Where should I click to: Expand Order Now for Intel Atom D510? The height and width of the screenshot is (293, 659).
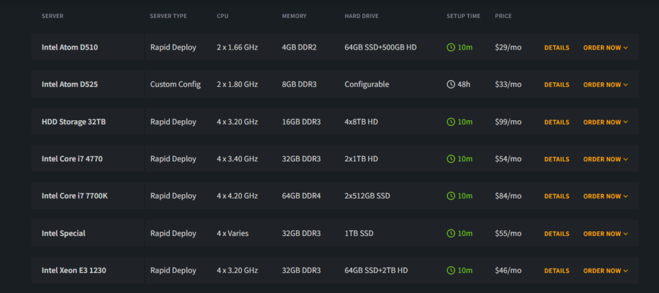tap(606, 48)
